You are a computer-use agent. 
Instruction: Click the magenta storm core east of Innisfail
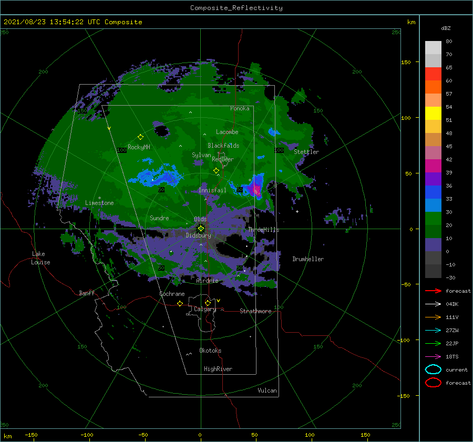[x=256, y=190]
